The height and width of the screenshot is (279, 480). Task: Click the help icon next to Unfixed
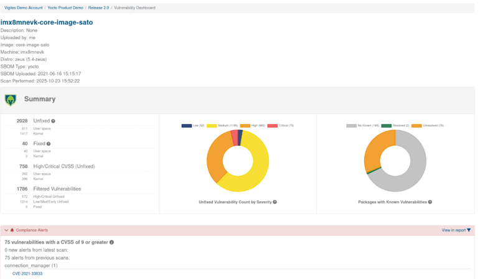tap(54, 121)
